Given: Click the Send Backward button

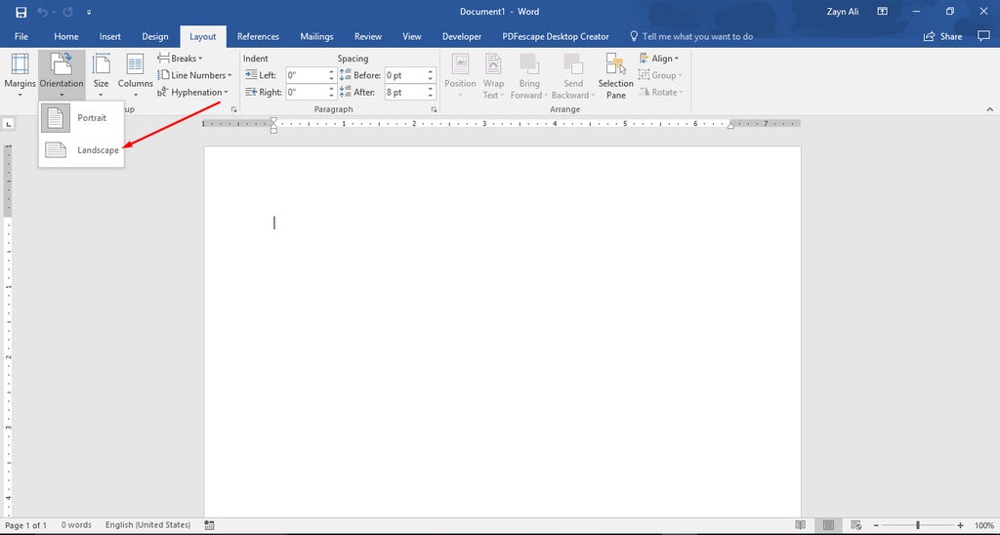Looking at the screenshot, I should pyautogui.click(x=572, y=76).
